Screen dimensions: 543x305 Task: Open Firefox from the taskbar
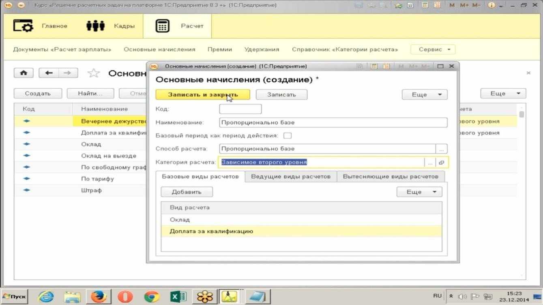[x=99, y=297]
